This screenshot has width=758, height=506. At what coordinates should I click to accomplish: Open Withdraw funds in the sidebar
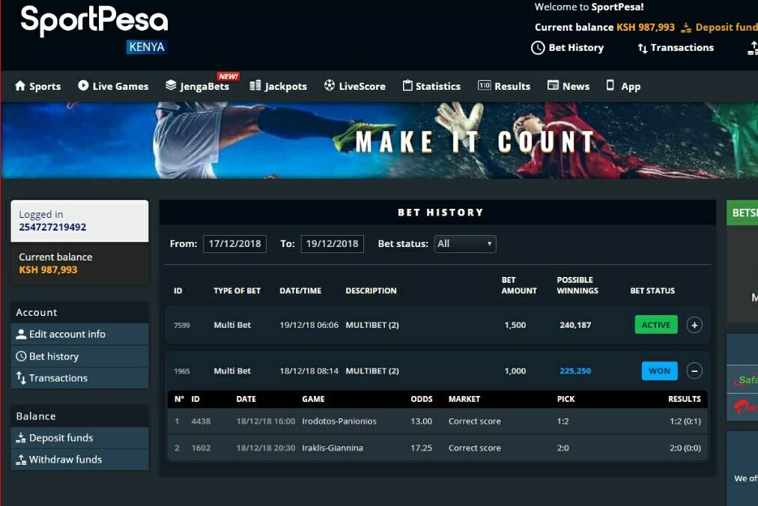tap(79, 460)
